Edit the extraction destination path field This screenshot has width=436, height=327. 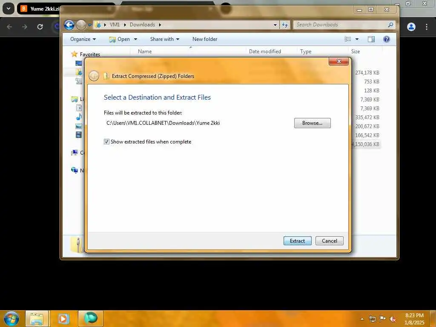pyautogui.click(x=198, y=123)
